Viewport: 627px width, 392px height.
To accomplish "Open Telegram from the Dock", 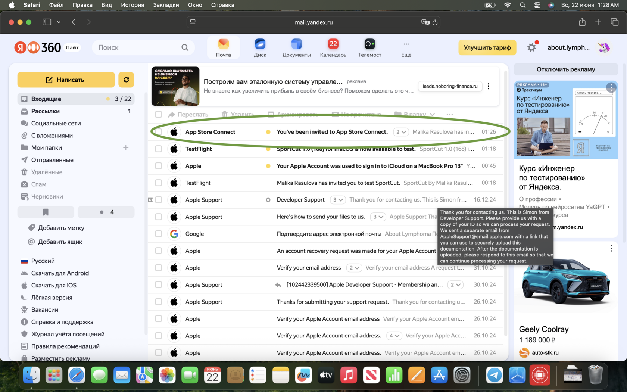I will coord(494,375).
